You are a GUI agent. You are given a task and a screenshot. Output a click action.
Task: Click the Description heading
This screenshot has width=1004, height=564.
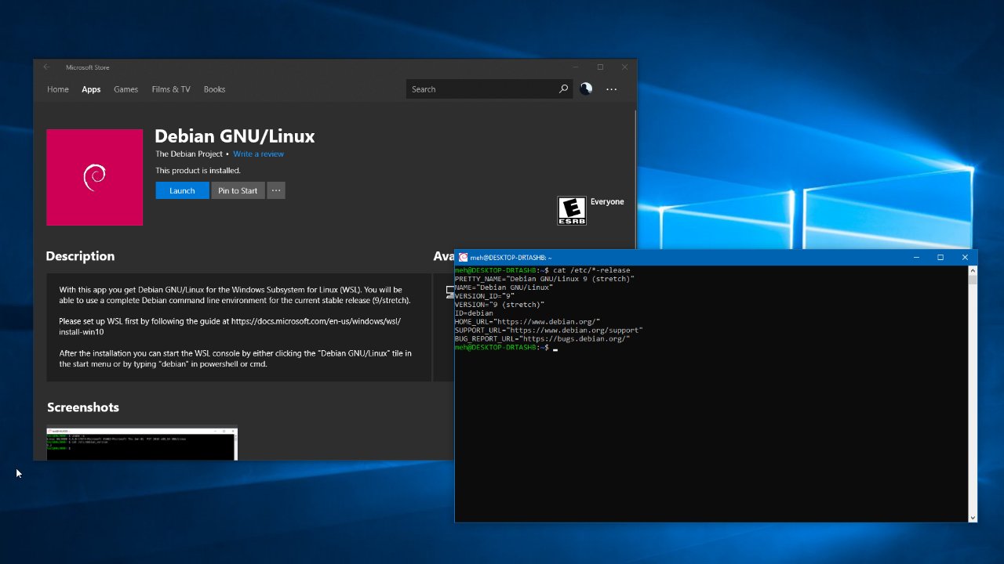80,256
